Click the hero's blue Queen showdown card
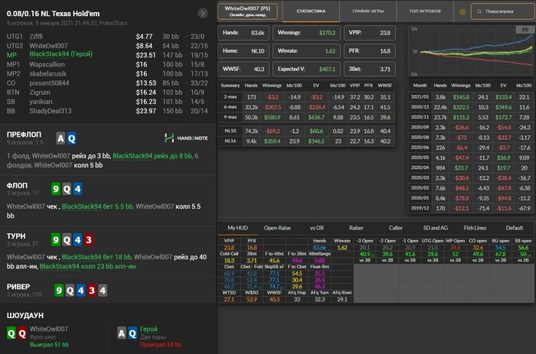Screen dimensions: 536x354 [x=132, y=333]
